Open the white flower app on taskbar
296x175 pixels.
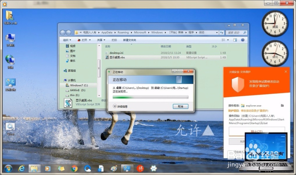(153, 168)
